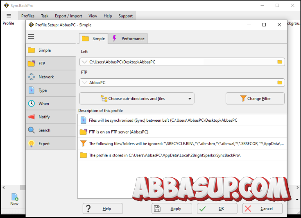Select 'The profile is stored in' row
Screen dimensions: 301x218
[x=182, y=155]
